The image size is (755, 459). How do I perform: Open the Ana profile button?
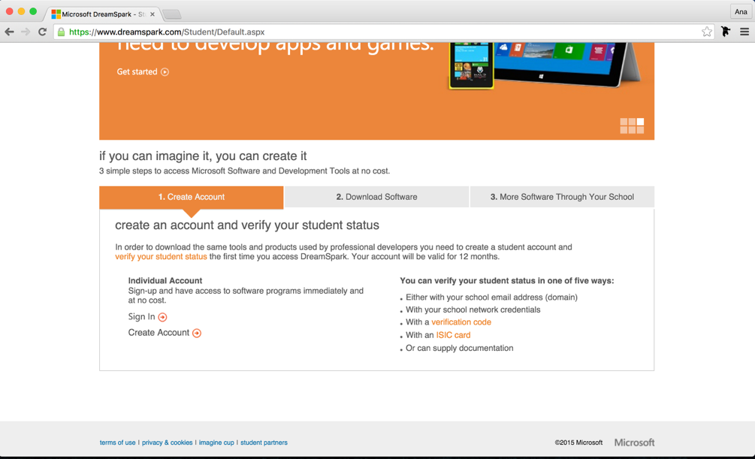coord(741,12)
